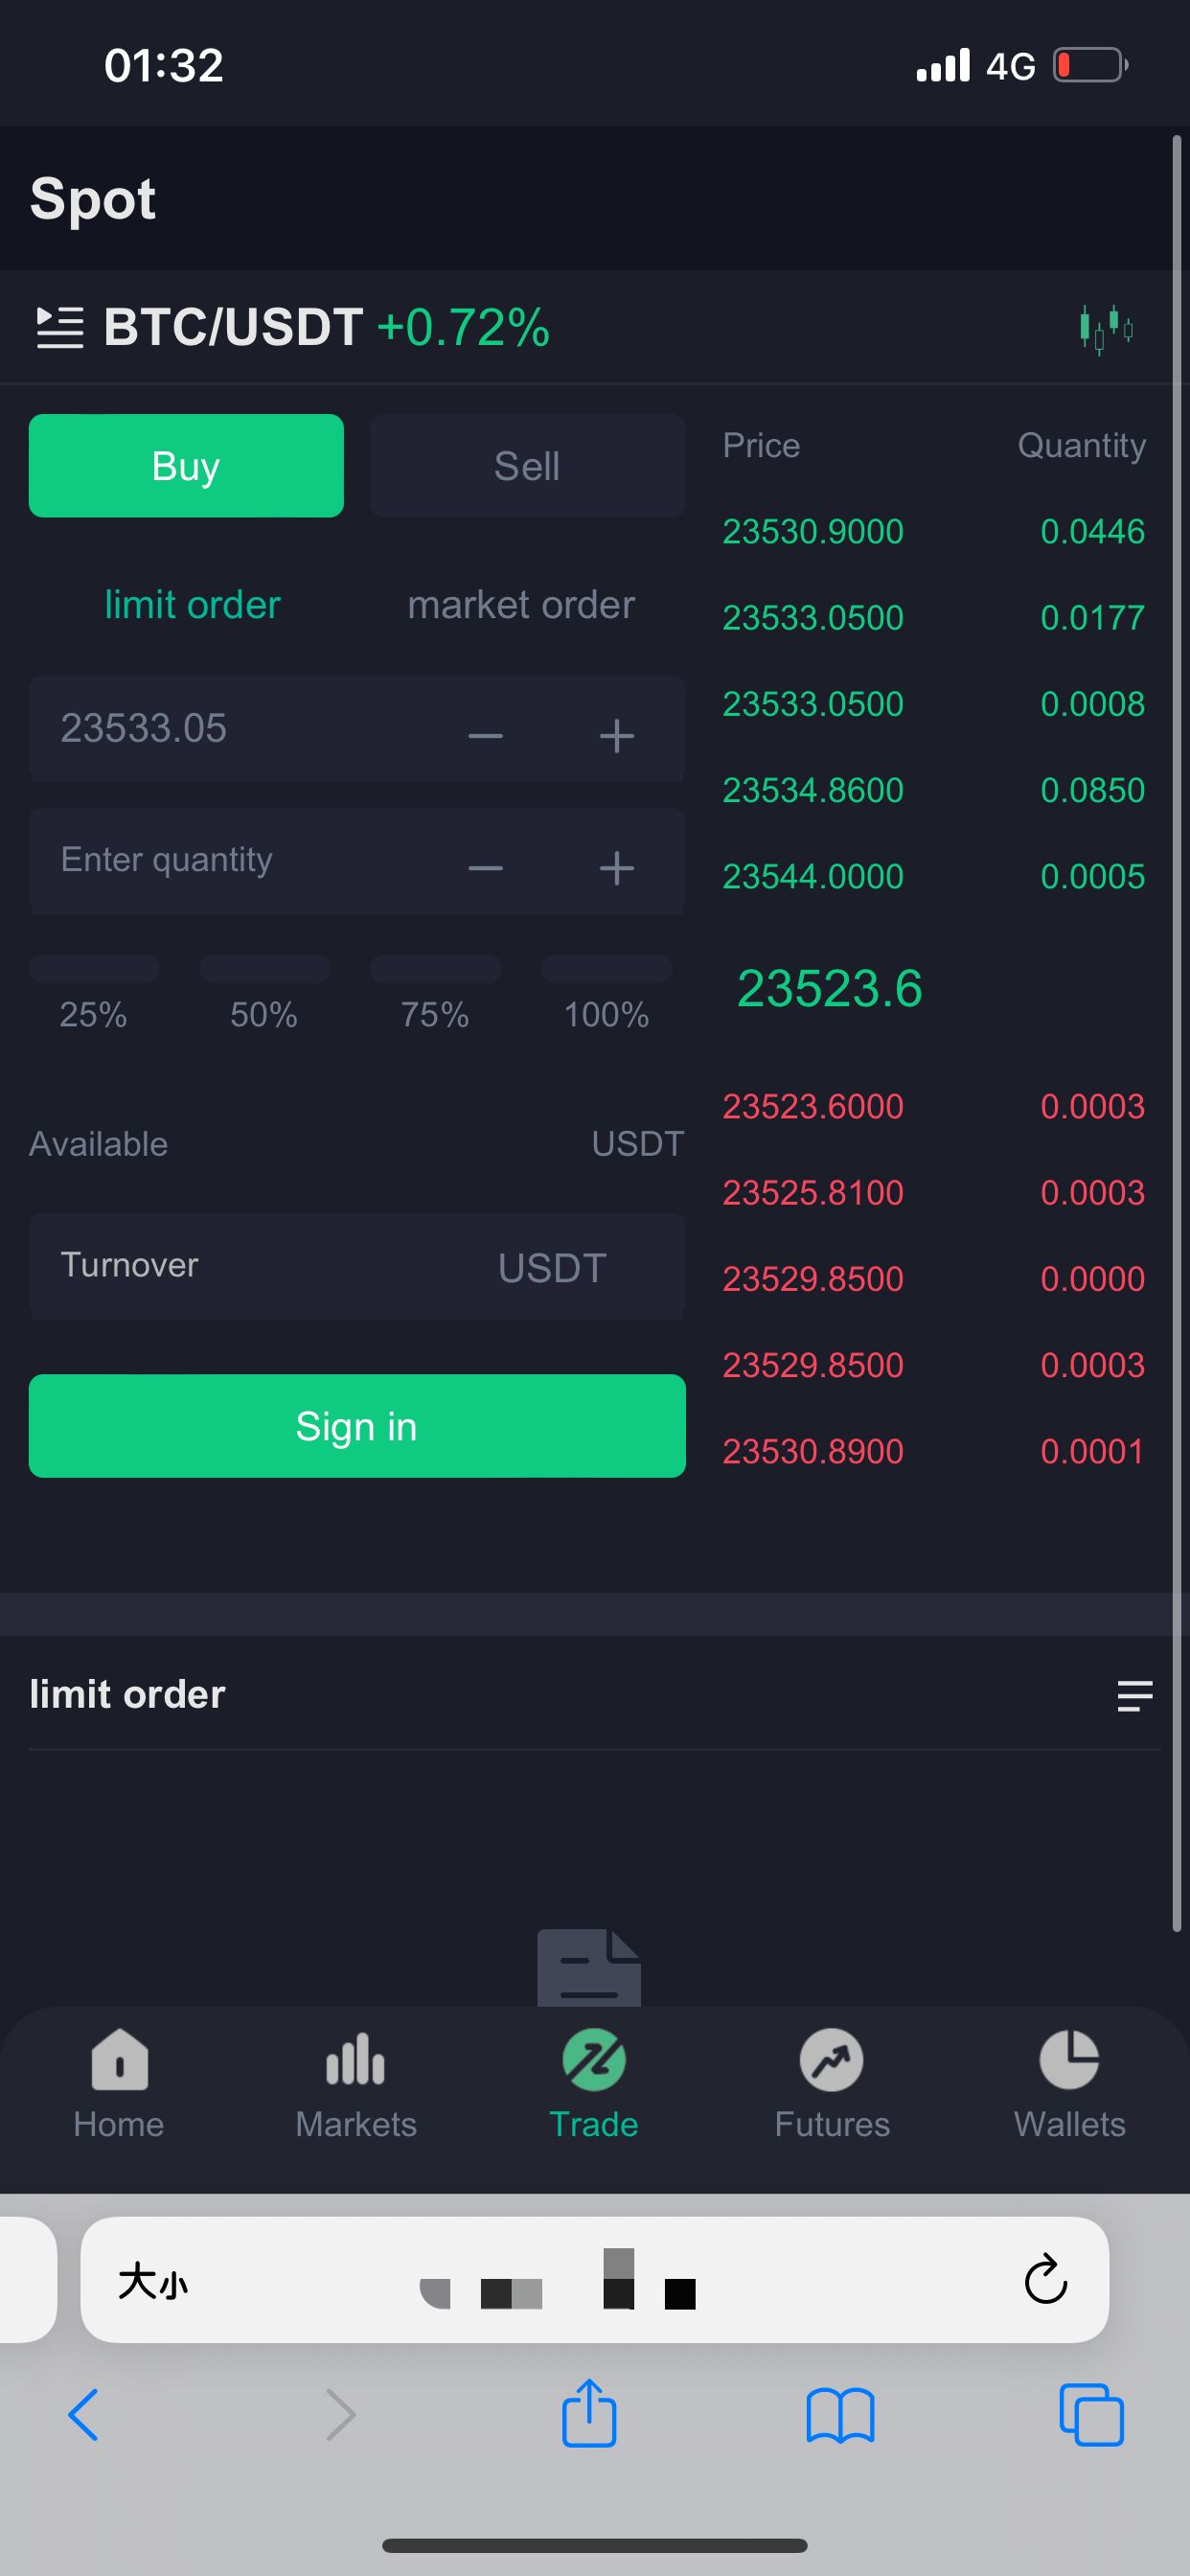Increase the price with plus button
This screenshot has height=2576, width=1190.
tap(616, 736)
